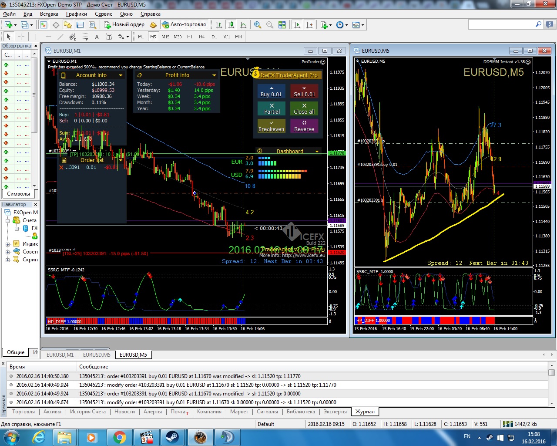Select the horizontal line drawing tool
This screenshot has height=446, width=557.
48,37
